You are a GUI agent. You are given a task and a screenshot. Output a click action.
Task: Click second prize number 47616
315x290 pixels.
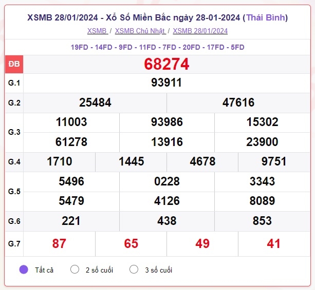click(x=238, y=102)
